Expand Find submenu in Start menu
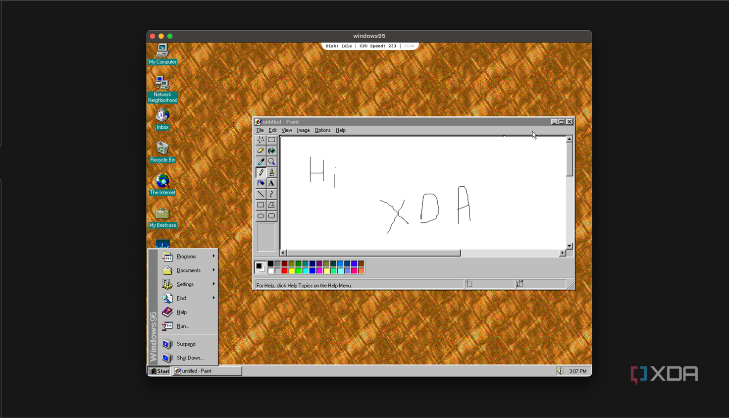This screenshot has width=729, height=418. click(x=188, y=298)
